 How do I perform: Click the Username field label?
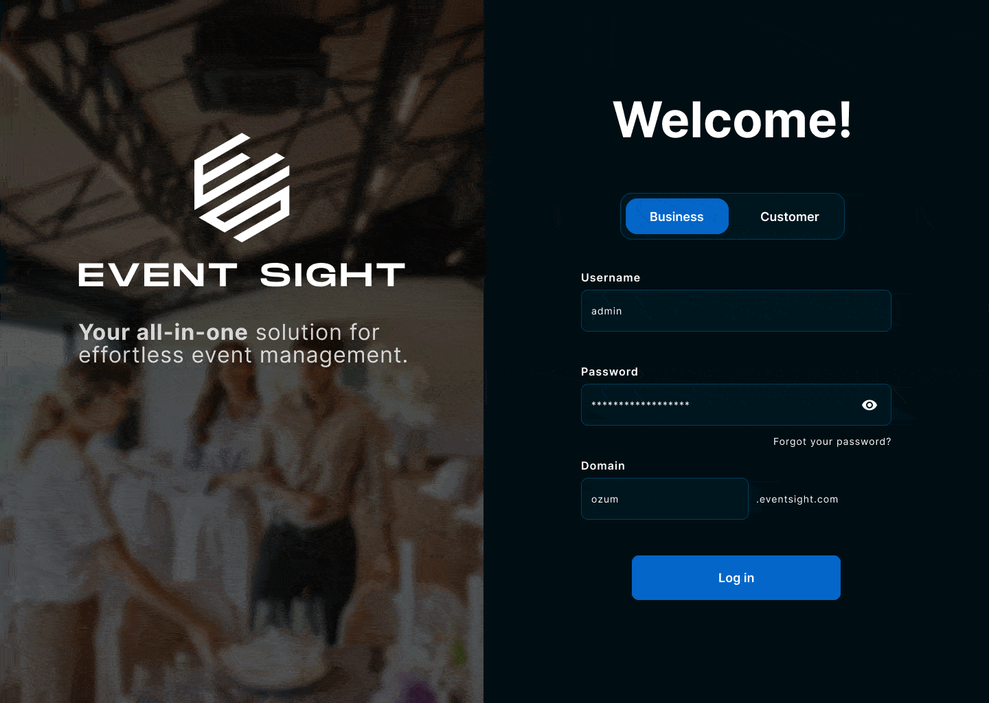tap(610, 277)
